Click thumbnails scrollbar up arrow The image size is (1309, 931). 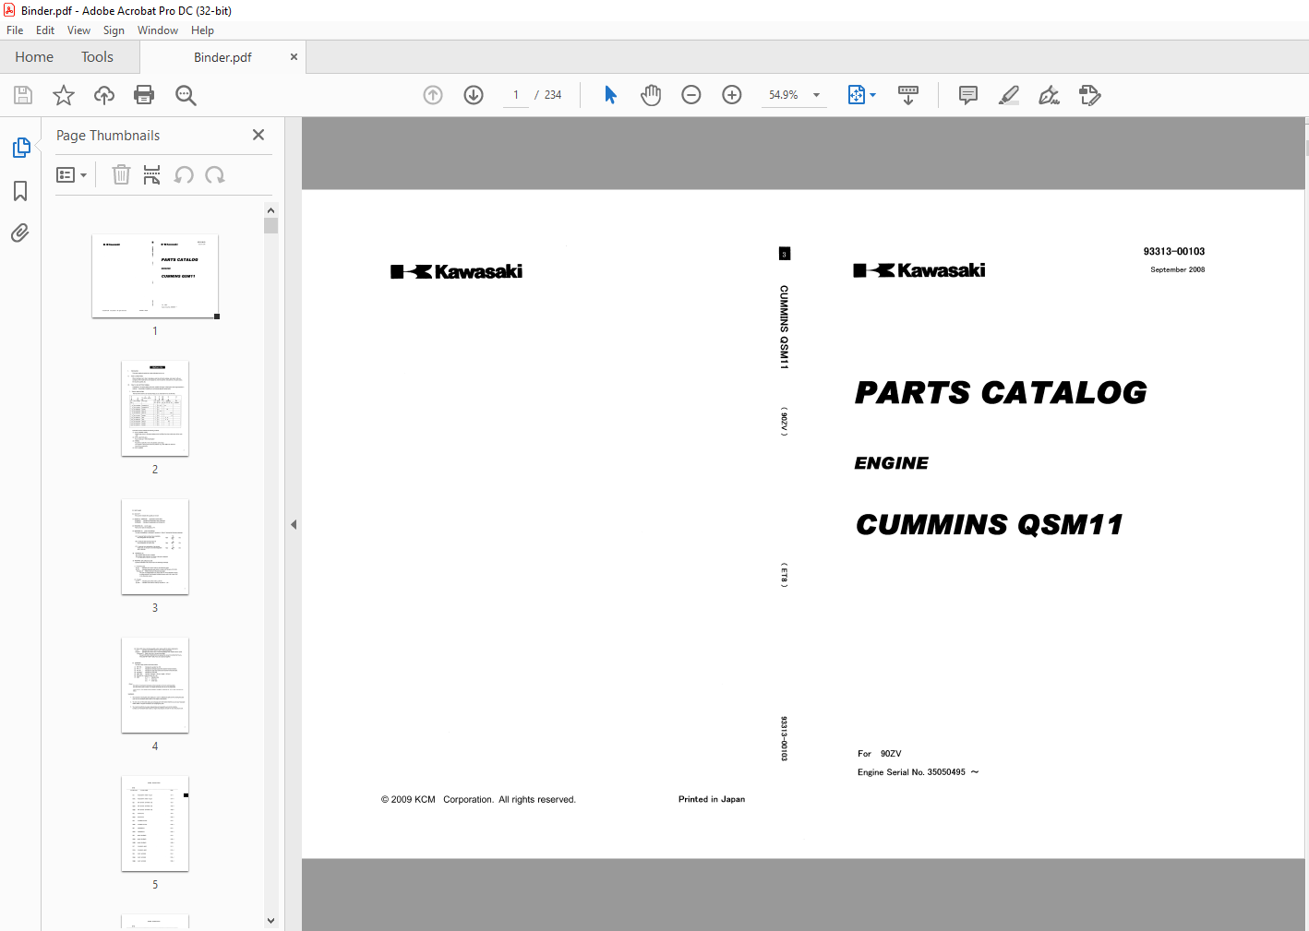pyautogui.click(x=270, y=211)
